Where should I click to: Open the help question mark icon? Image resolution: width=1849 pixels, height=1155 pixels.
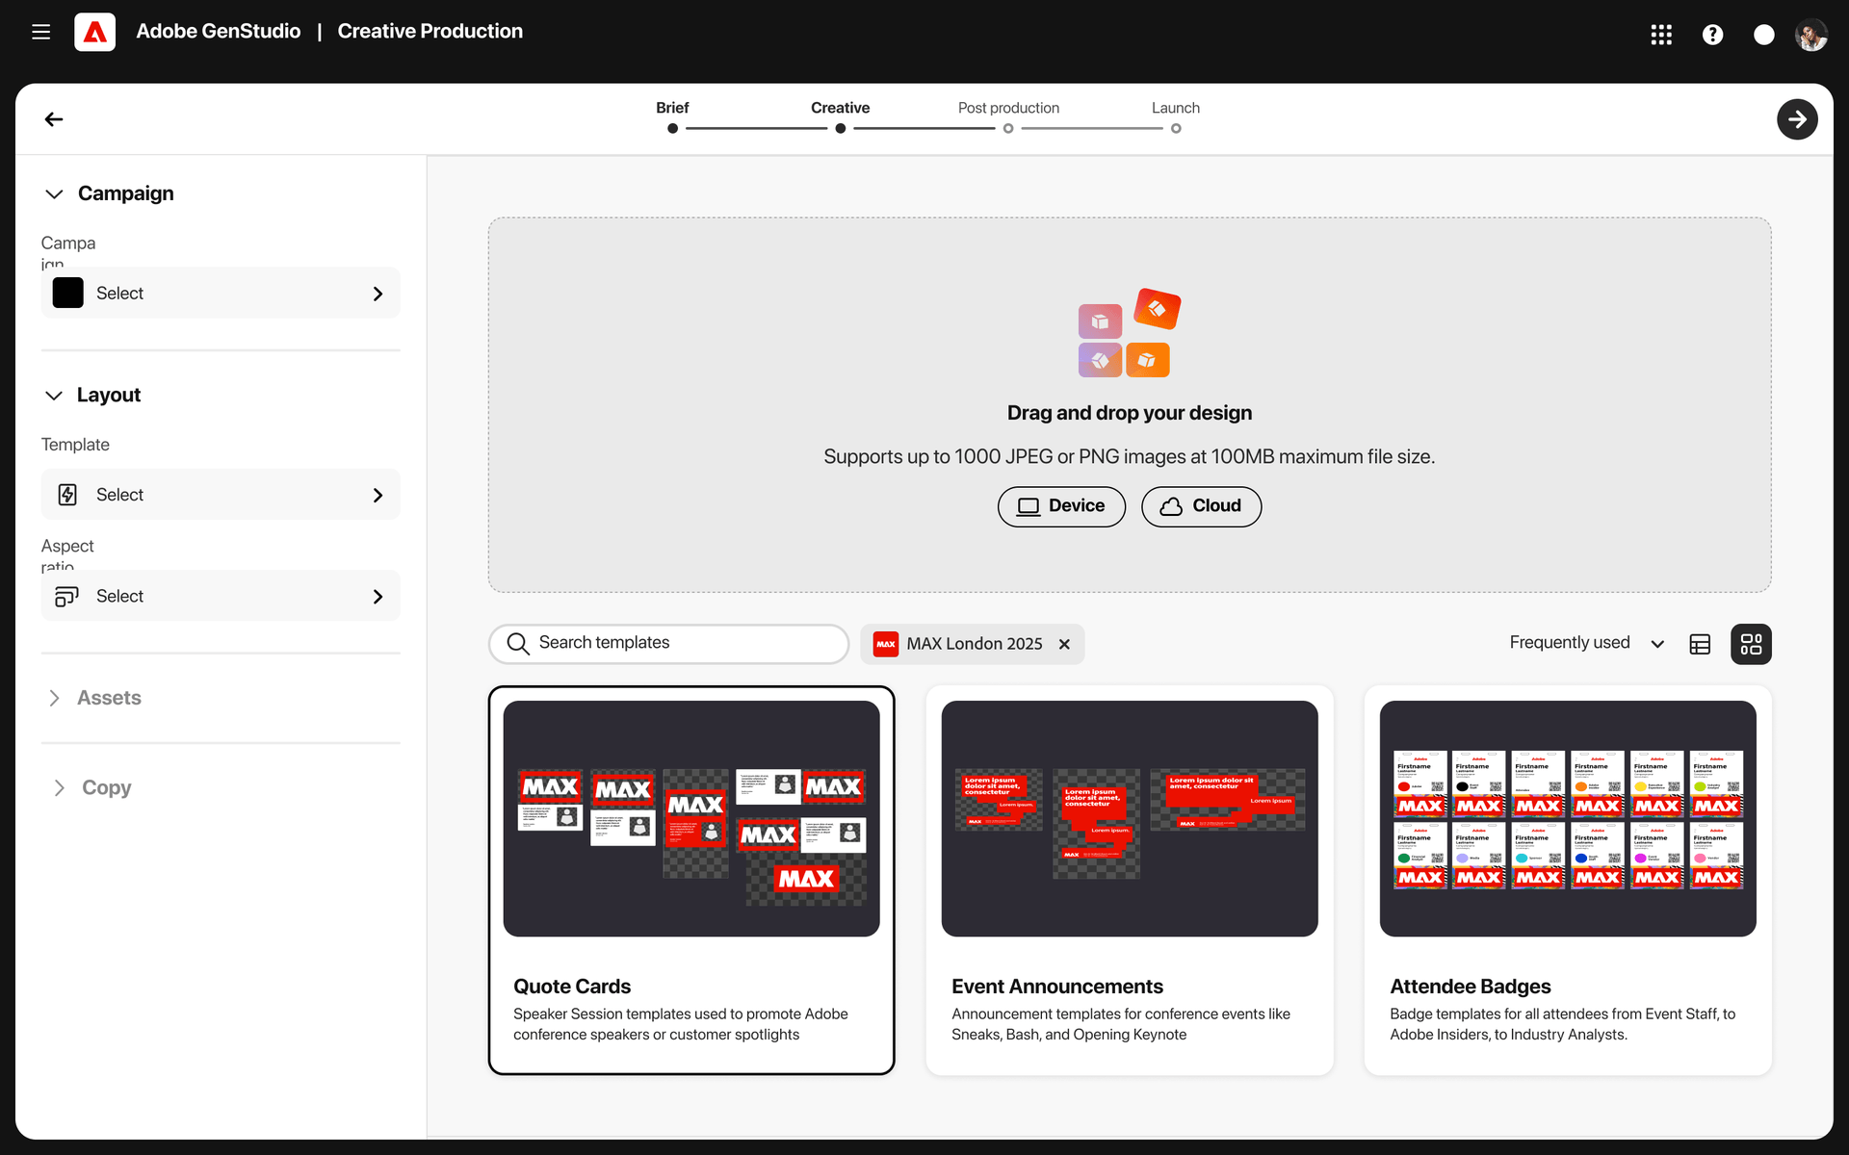1712,35
